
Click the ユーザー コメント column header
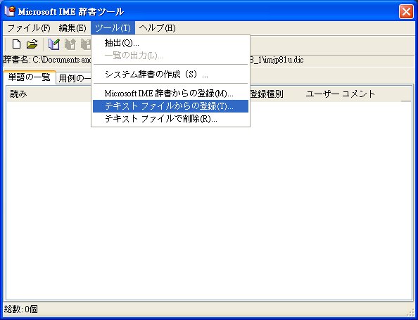tap(340, 94)
